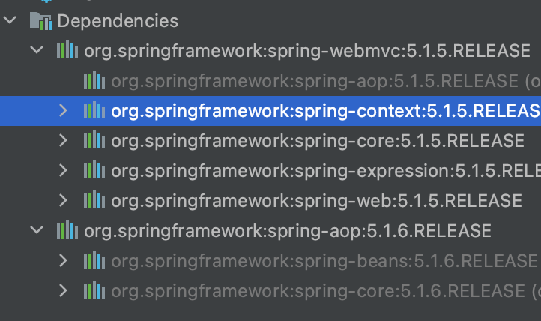This screenshot has height=321, width=541.
Task: Expand the spring-context dependency
Action: tap(64, 111)
